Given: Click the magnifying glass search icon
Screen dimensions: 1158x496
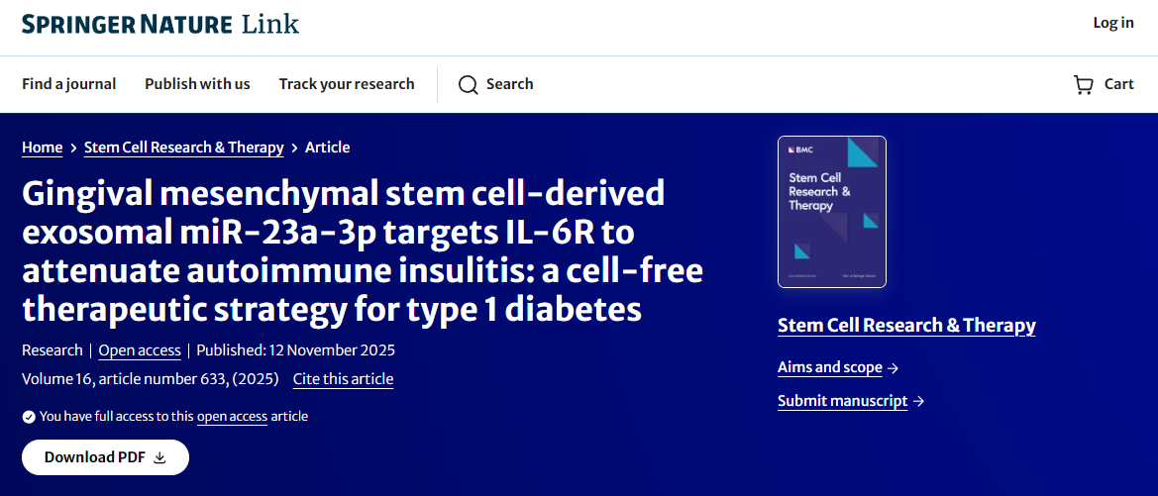Looking at the screenshot, I should (468, 85).
